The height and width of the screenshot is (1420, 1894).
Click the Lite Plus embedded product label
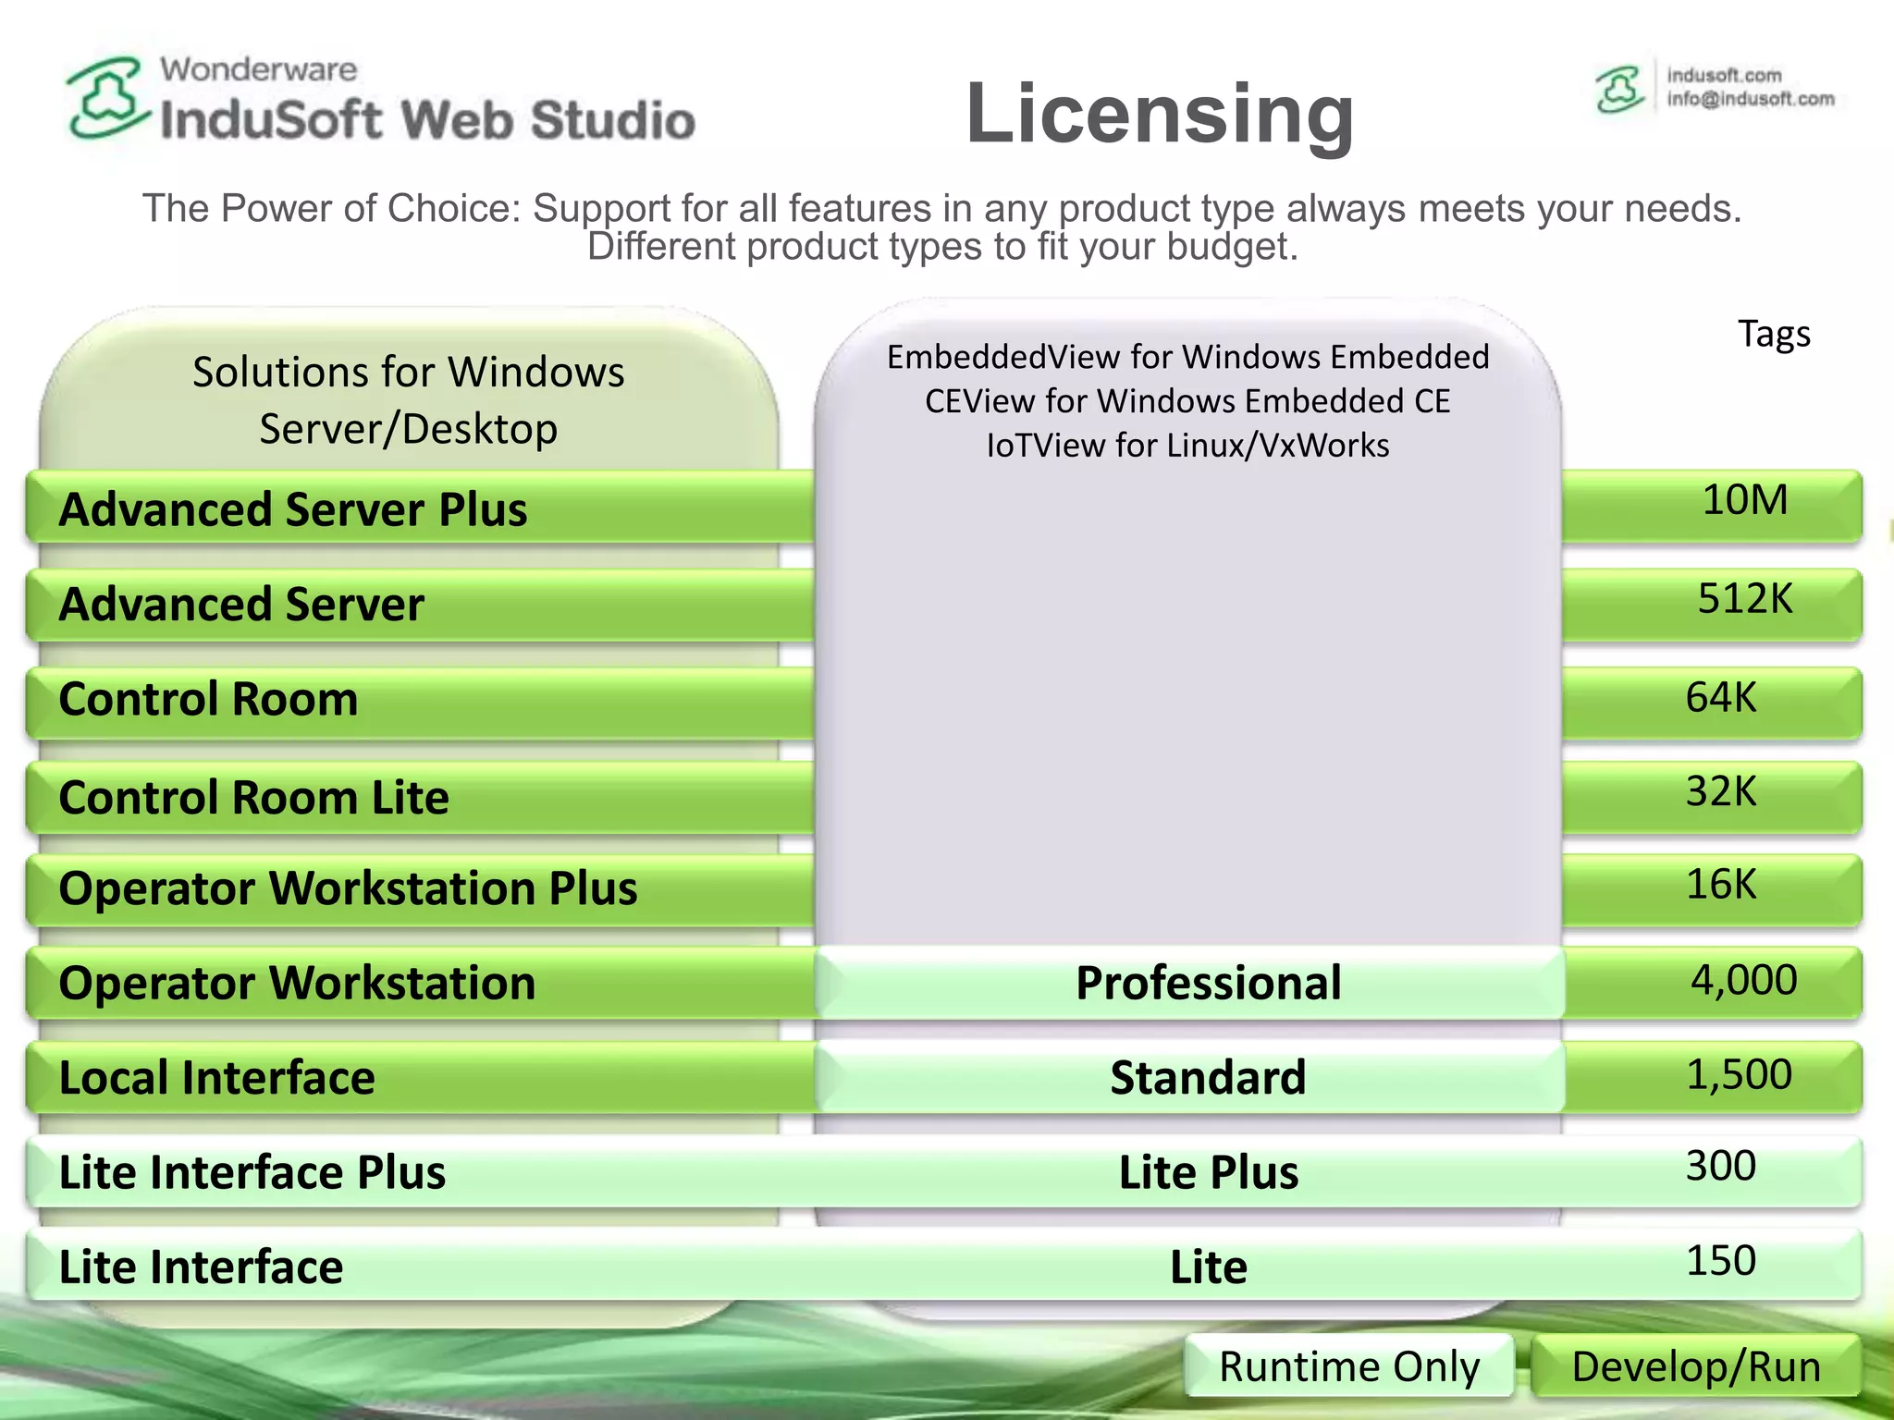coord(1208,1172)
